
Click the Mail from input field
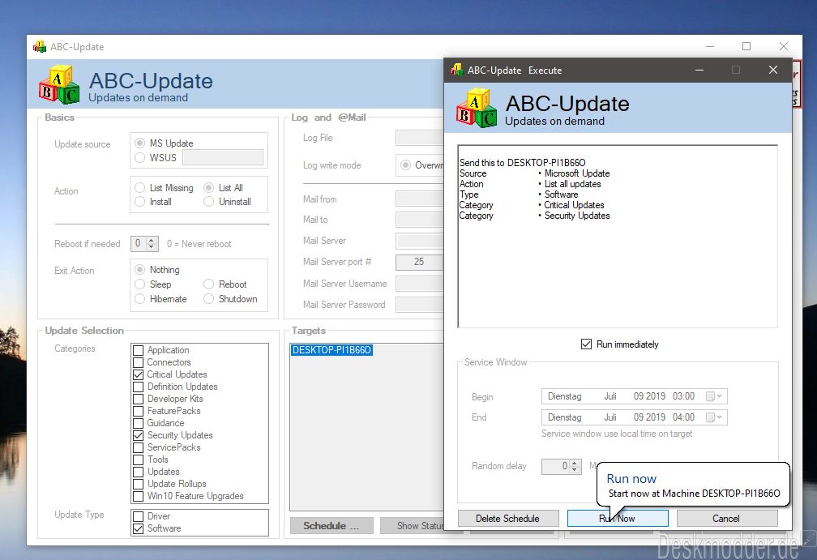click(x=420, y=199)
